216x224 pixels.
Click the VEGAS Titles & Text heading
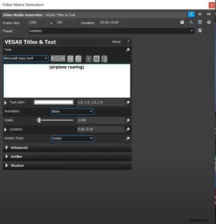[30, 42]
